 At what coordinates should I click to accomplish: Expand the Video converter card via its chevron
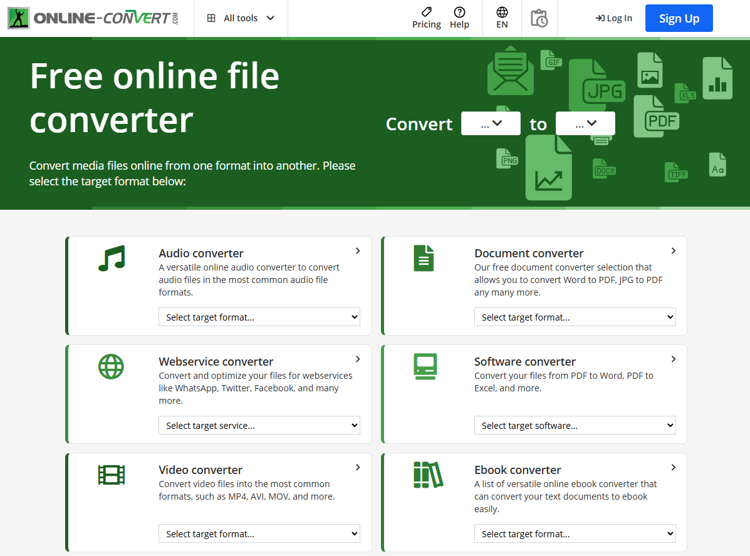(358, 467)
